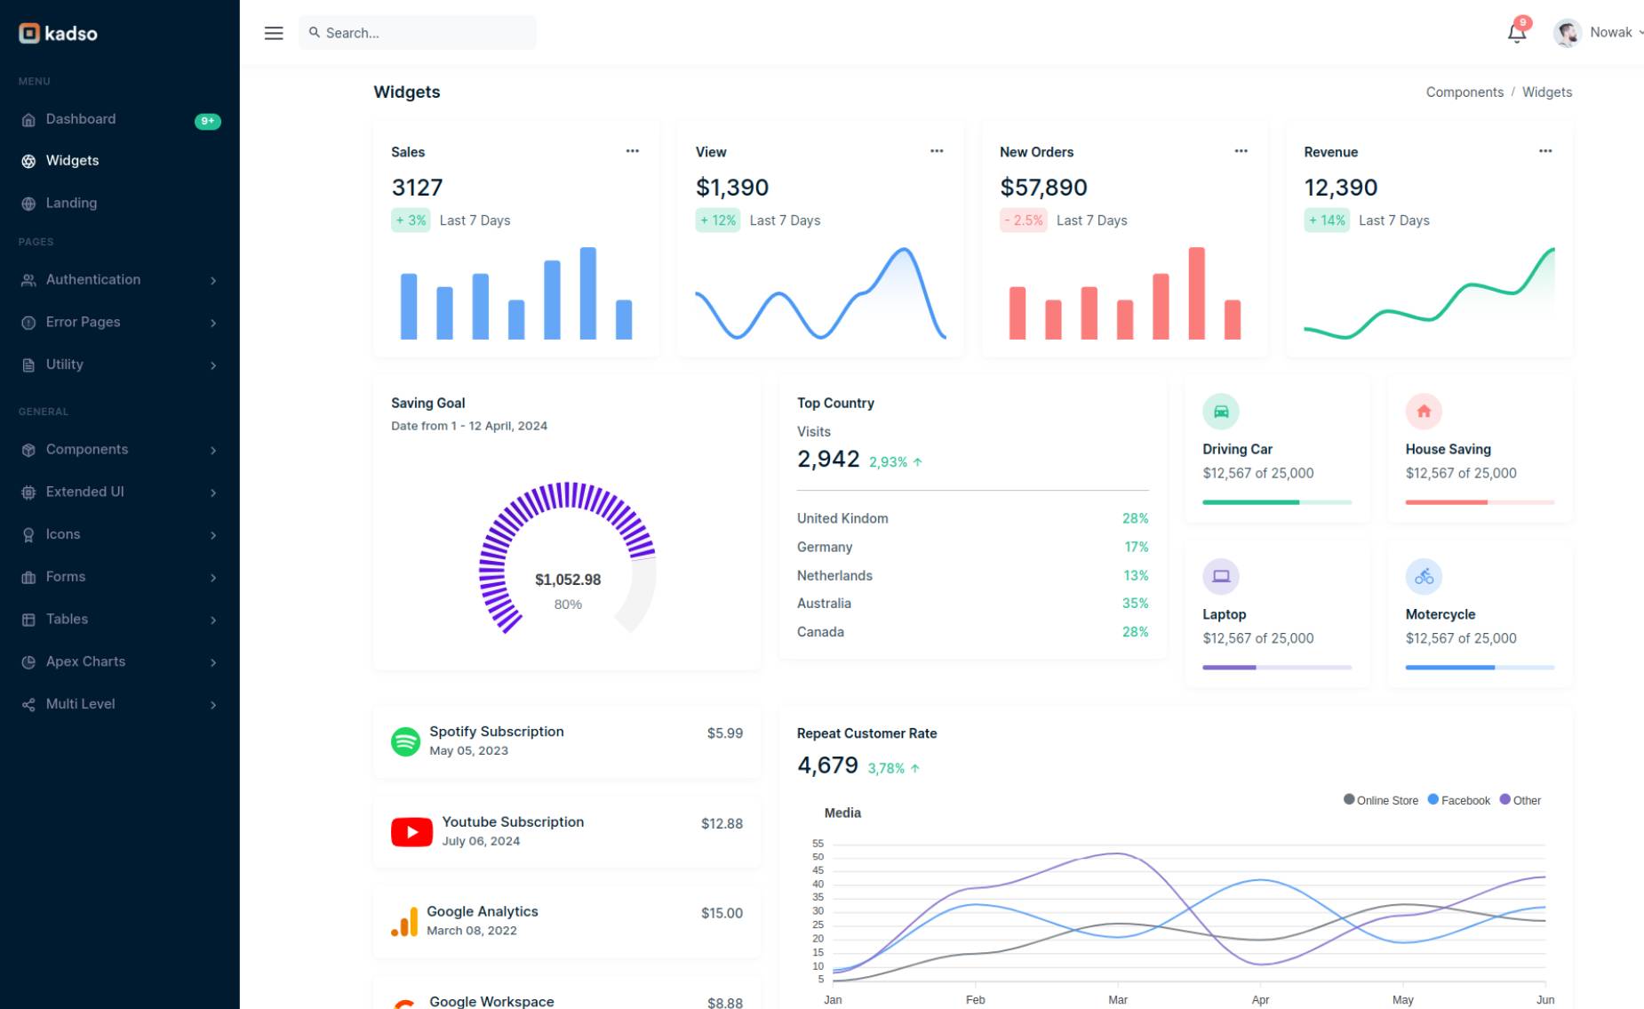Screen dimensions: 1644x1009
Task: Toggle the hamburger menu icon
Action: tap(274, 33)
